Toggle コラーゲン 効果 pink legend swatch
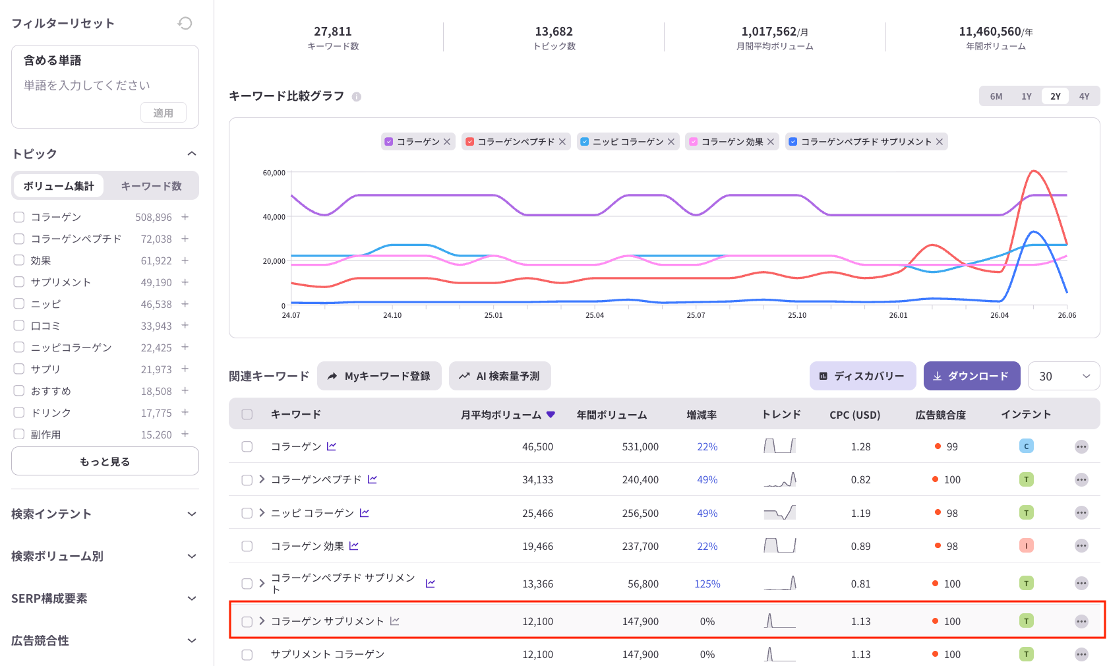Viewport: 1107px width, 666px height. point(694,142)
